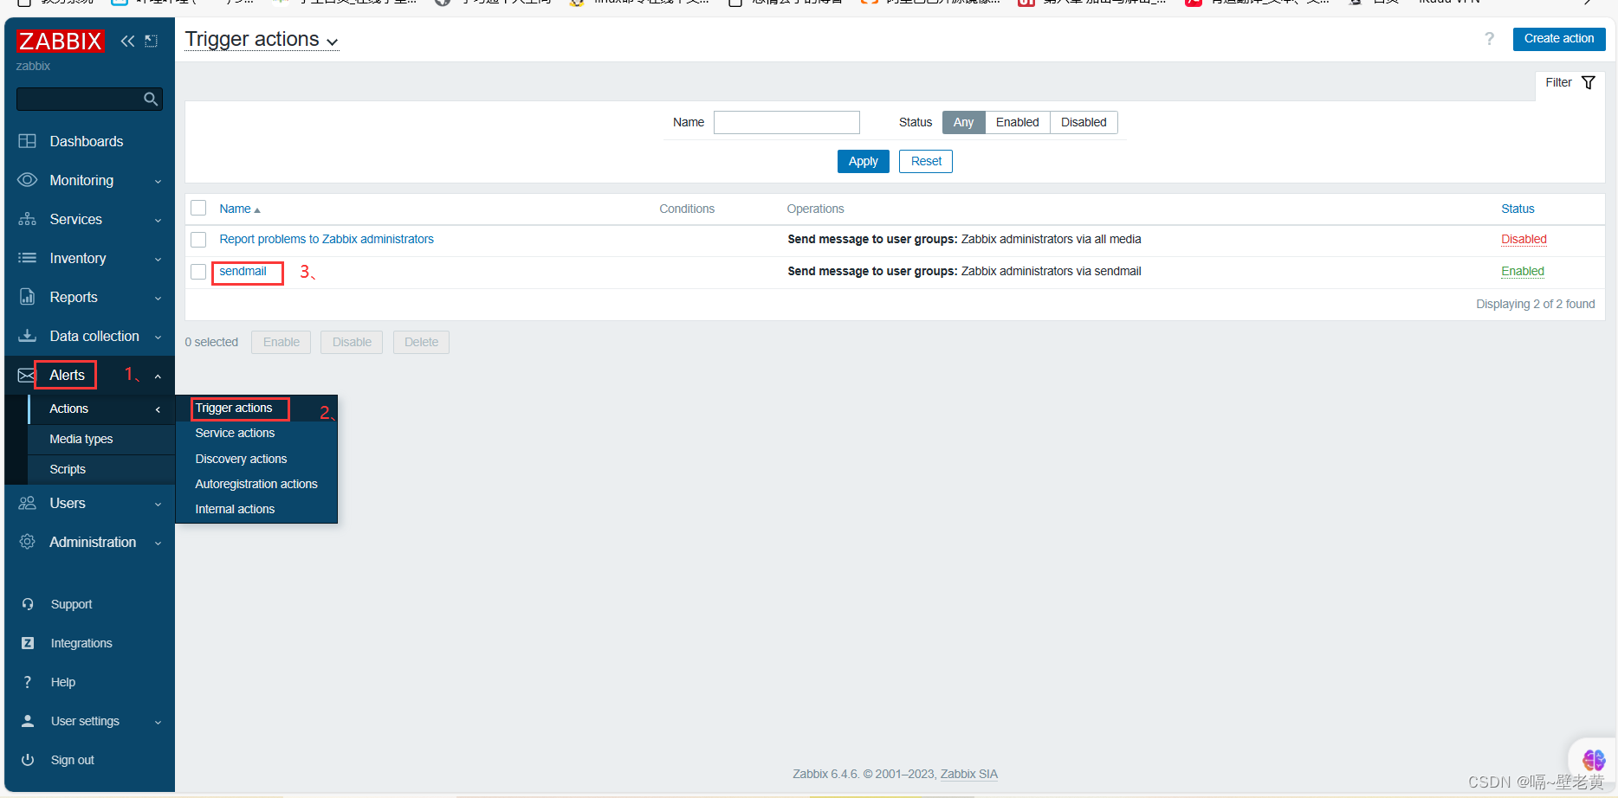This screenshot has height=798, width=1618.
Task: Set Status filter to Enabled
Action: 1017,122
